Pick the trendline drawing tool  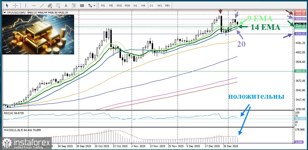(x=42, y=5)
